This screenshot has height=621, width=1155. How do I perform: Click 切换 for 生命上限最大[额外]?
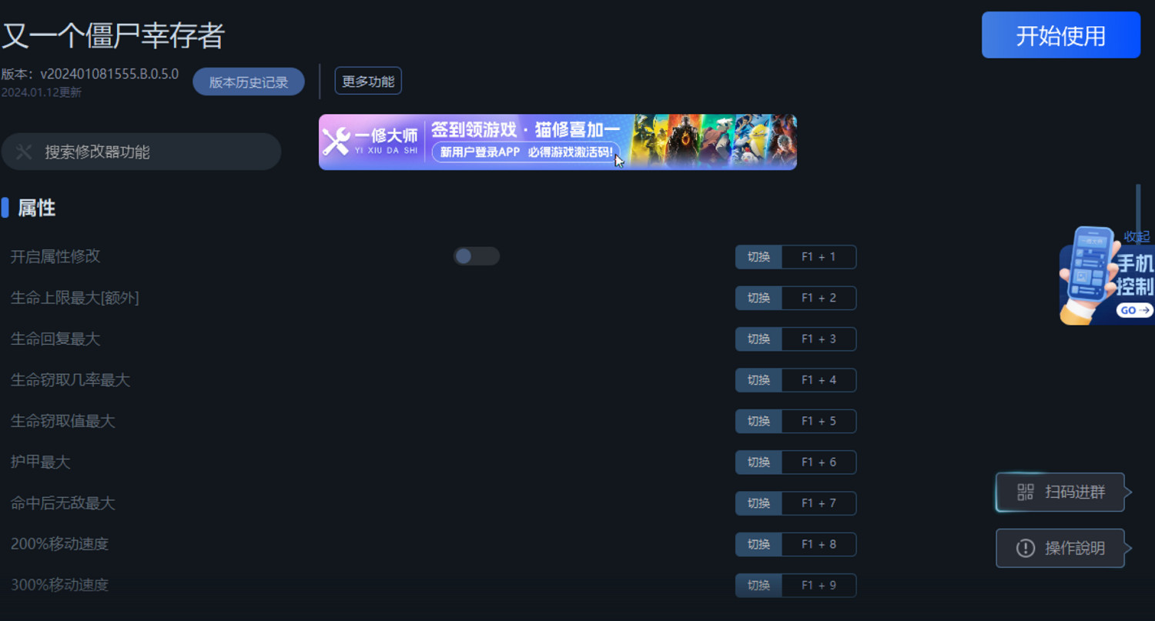point(758,298)
